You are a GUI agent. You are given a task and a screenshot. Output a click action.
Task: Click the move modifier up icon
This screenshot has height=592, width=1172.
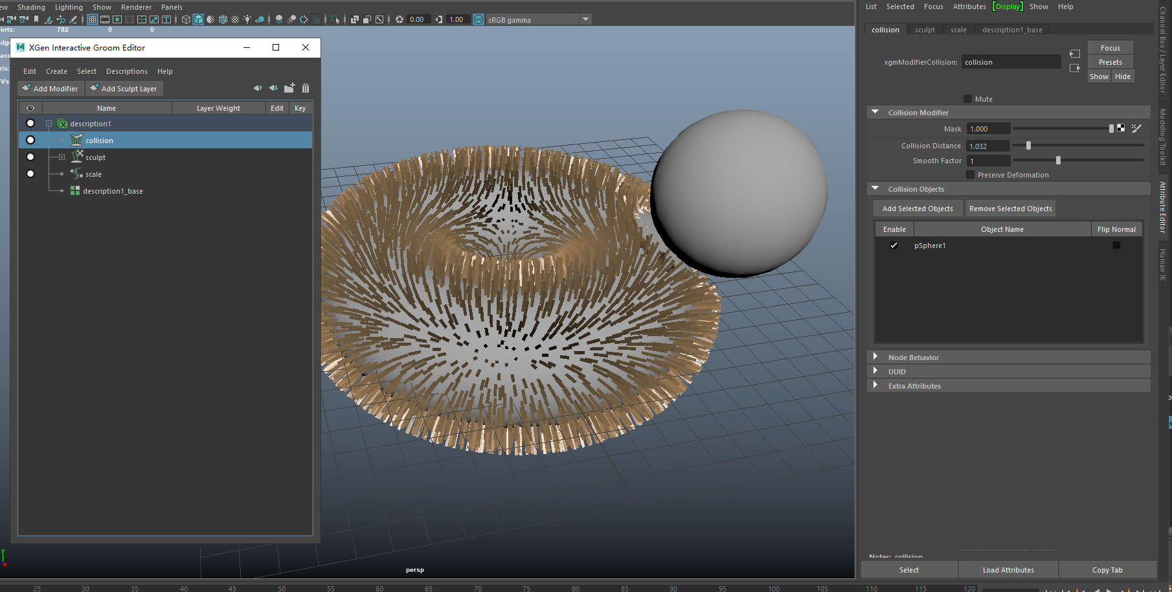click(258, 87)
